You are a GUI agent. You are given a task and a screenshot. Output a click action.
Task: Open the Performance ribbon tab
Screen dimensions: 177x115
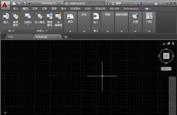(x=131, y=9)
